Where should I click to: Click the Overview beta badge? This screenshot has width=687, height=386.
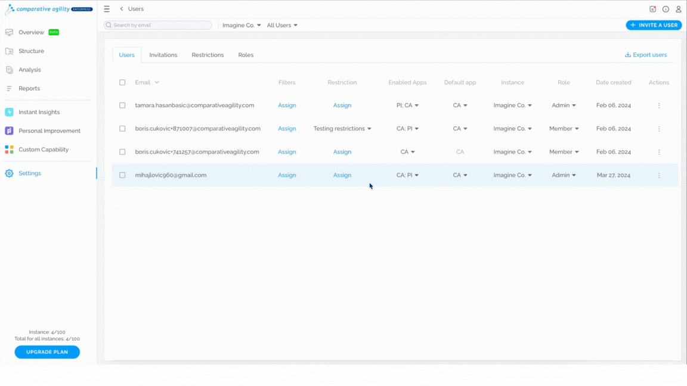54,32
